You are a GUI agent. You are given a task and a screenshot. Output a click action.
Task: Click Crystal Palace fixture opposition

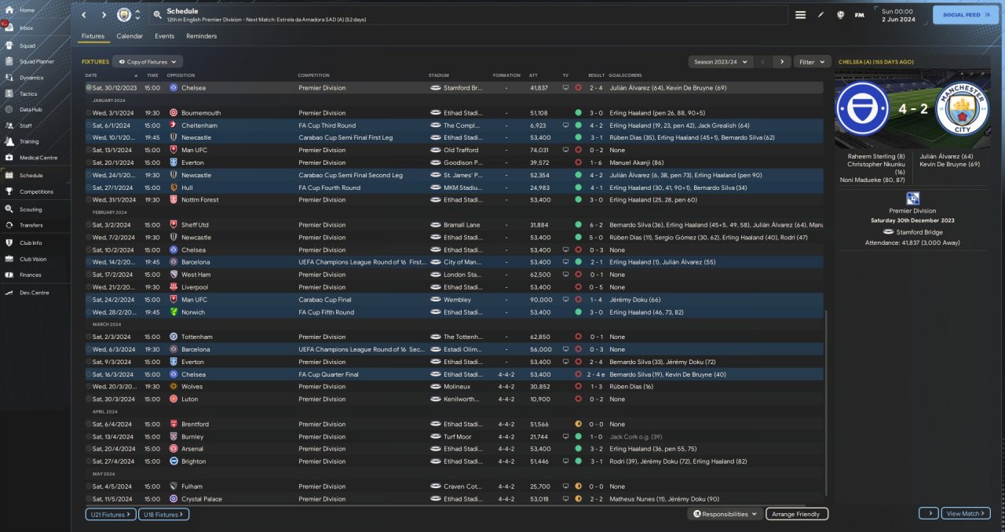pyautogui.click(x=202, y=499)
